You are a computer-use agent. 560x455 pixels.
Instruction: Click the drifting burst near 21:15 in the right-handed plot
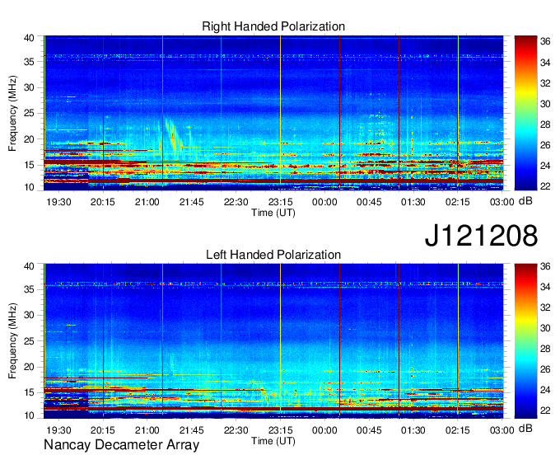pos(174,139)
